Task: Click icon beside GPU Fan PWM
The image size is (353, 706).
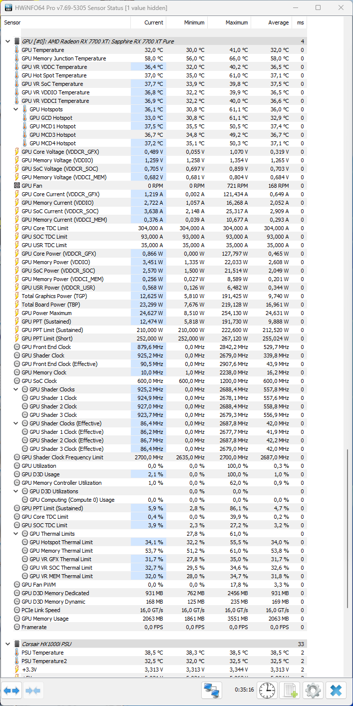Action: tap(16, 585)
